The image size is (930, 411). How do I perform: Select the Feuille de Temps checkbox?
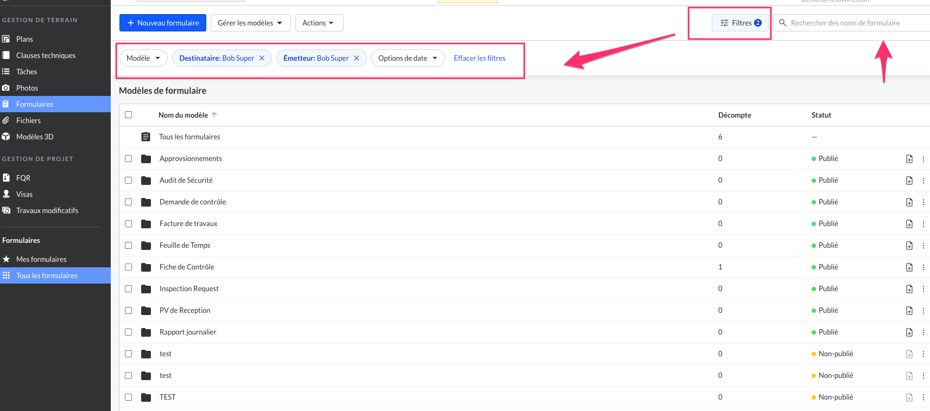[x=129, y=246]
